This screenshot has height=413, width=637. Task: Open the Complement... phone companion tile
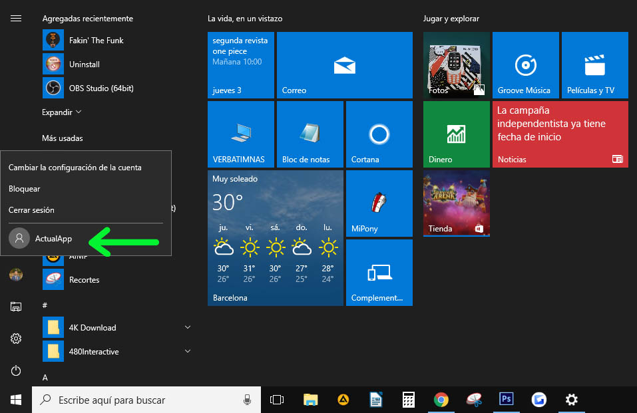[x=379, y=273]
